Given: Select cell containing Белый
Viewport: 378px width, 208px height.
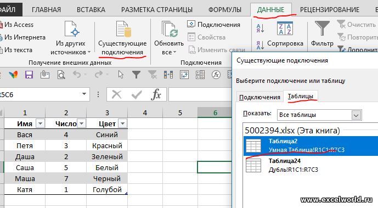Looking at the screenshot, I should (x=107, y=167).
